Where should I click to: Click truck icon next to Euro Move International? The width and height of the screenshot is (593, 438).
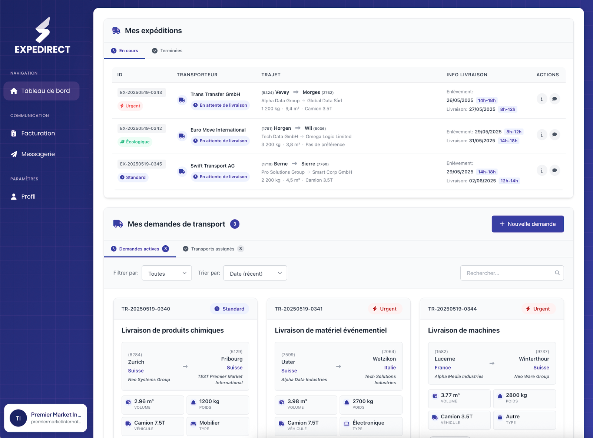[x=182, y=136]
